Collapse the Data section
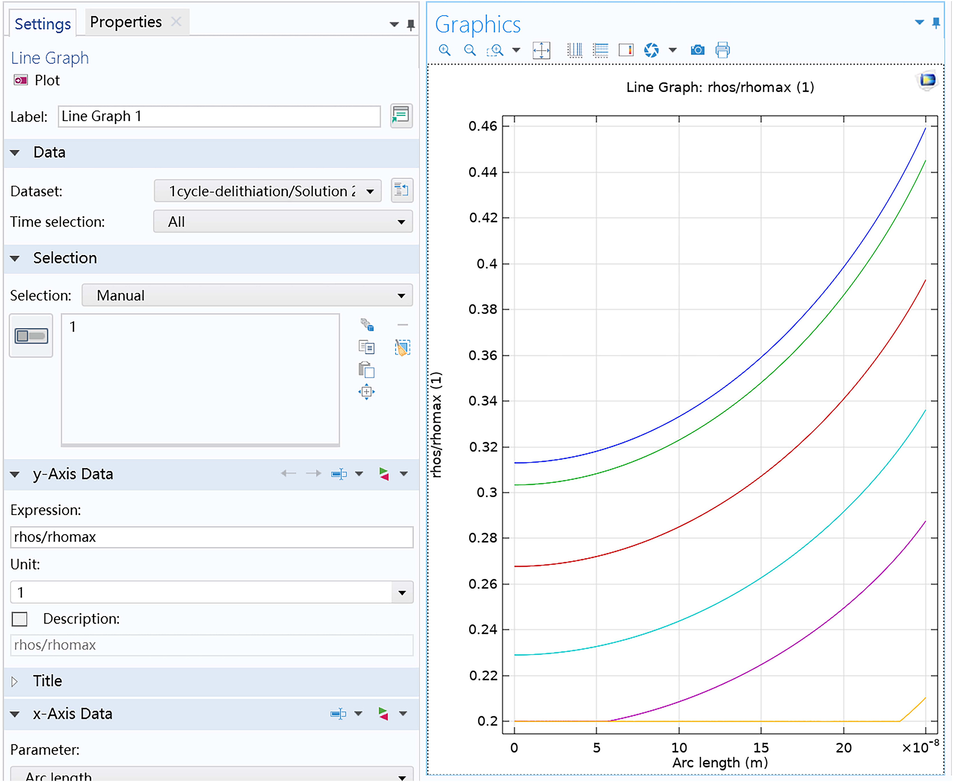Image resolution: width=953 pixels, height=782 pixels. pyautogui.click(x=15, y=153)
